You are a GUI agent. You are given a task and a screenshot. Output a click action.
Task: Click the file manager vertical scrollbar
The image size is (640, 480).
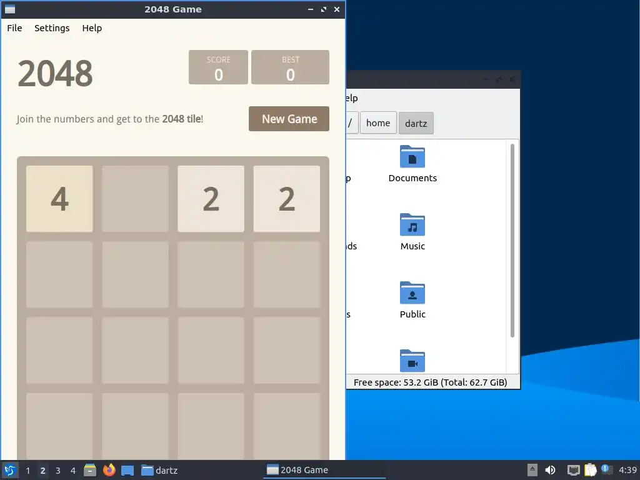click(x=512, y=241)
